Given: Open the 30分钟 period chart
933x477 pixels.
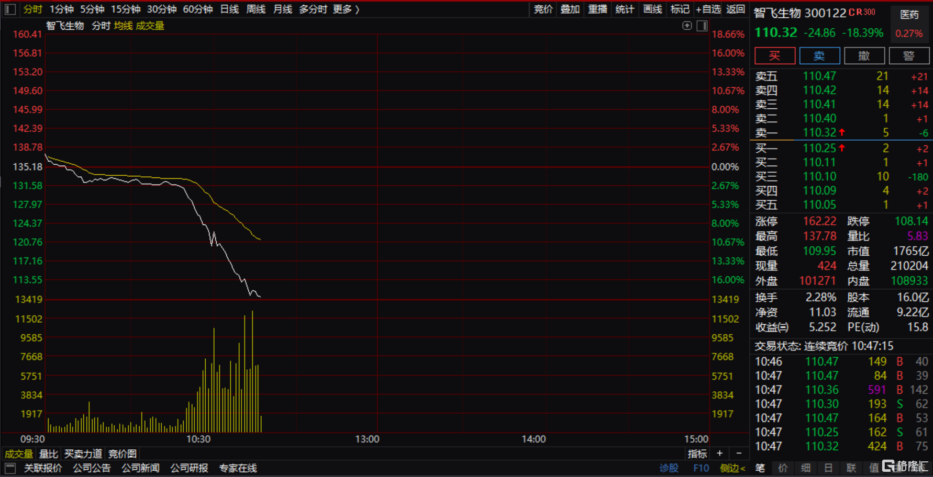Looking at the screenshot, I should pos(162,9).
